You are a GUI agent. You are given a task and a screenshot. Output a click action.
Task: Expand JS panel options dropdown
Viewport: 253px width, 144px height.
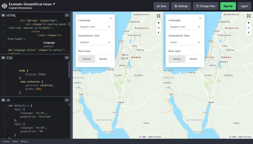pos(67,100)
